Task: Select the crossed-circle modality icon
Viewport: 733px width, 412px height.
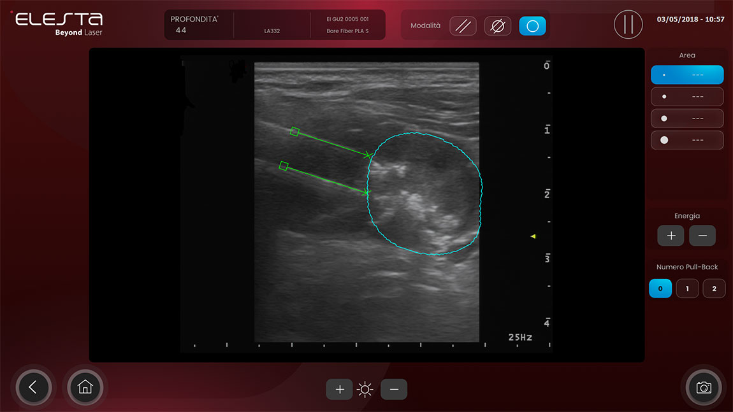Action: tap(497, 26)
